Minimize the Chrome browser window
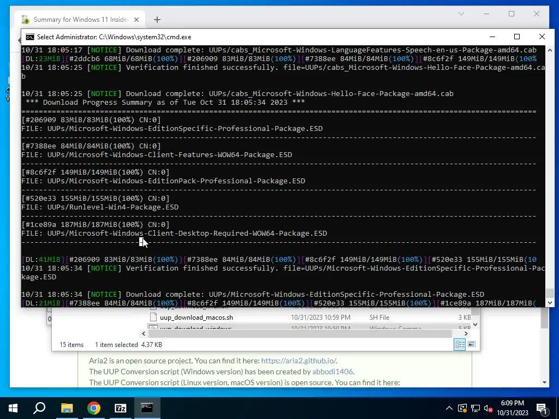The width and height of the screenshot is (559, 419). [x=486, y=14]
